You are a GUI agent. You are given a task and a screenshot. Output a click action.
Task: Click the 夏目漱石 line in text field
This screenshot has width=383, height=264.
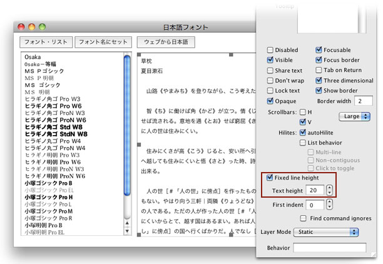point(151,71)
